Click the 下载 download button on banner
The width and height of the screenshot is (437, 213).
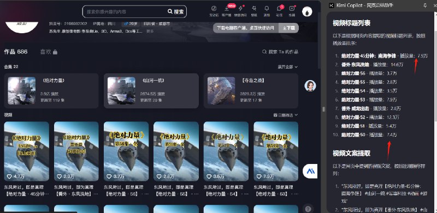288,28
